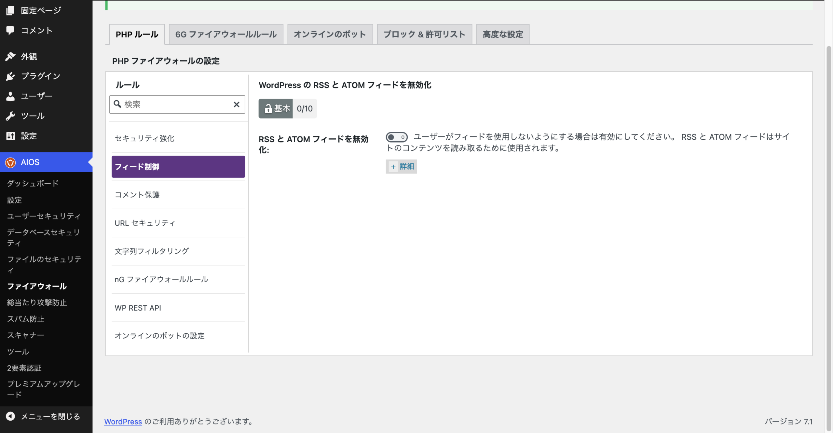Screen dimensions: 833x433
Task: Open データベースセキュリティ in AIOS submenu
Action: point(44,238)
